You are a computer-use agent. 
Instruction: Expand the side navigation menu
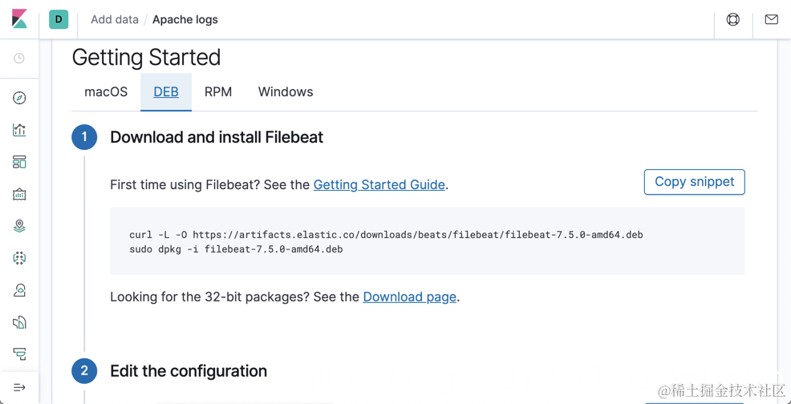tap(19, 387)
